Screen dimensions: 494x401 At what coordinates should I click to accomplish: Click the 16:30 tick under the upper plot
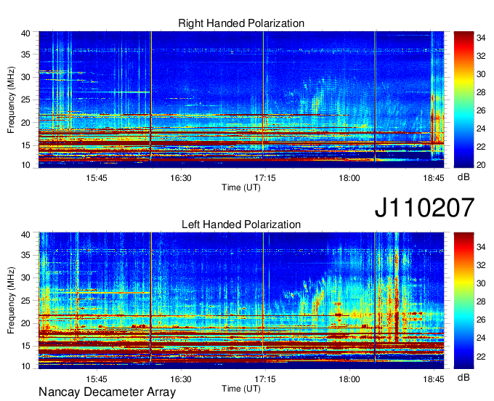click(181, 178)
